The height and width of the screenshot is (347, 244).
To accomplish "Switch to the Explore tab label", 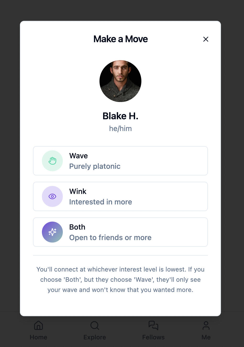I will pos(95,337).
